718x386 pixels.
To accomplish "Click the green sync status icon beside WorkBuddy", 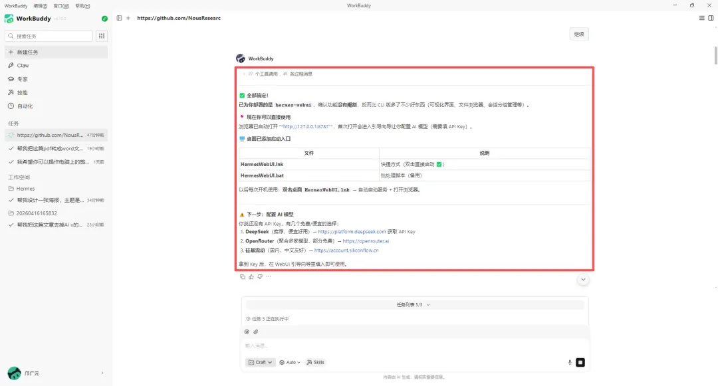I will [104, 19].
